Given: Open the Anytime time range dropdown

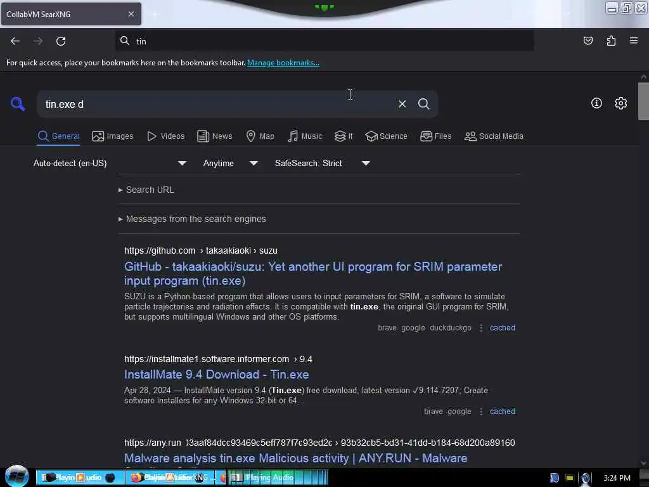Looking at the screenshot, I should coord(231,163).
